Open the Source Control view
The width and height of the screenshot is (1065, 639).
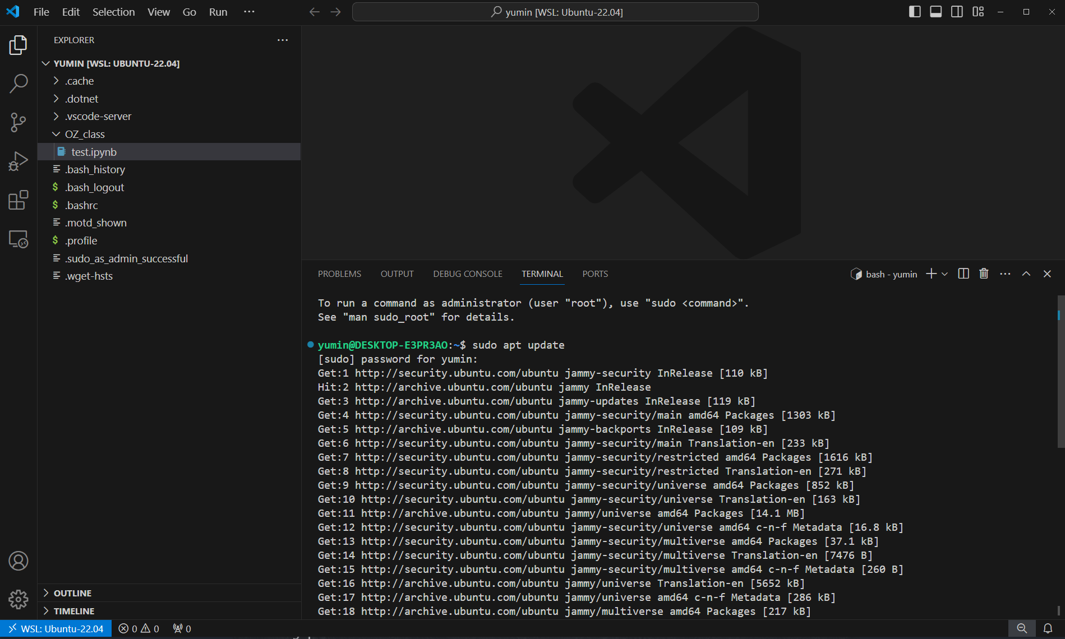coord(18,122)
